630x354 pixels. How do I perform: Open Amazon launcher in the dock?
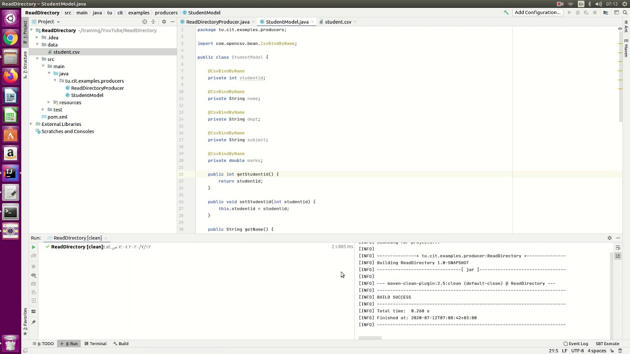[x=10, y=153]
